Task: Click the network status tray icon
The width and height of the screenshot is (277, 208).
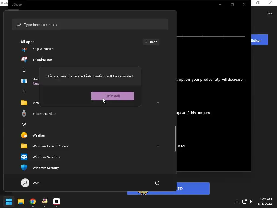Action: coord(245,201)
